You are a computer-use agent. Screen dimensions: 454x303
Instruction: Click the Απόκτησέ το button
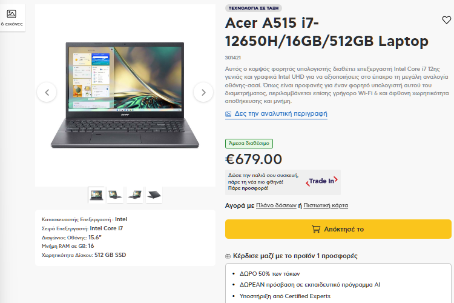[338, 229]
